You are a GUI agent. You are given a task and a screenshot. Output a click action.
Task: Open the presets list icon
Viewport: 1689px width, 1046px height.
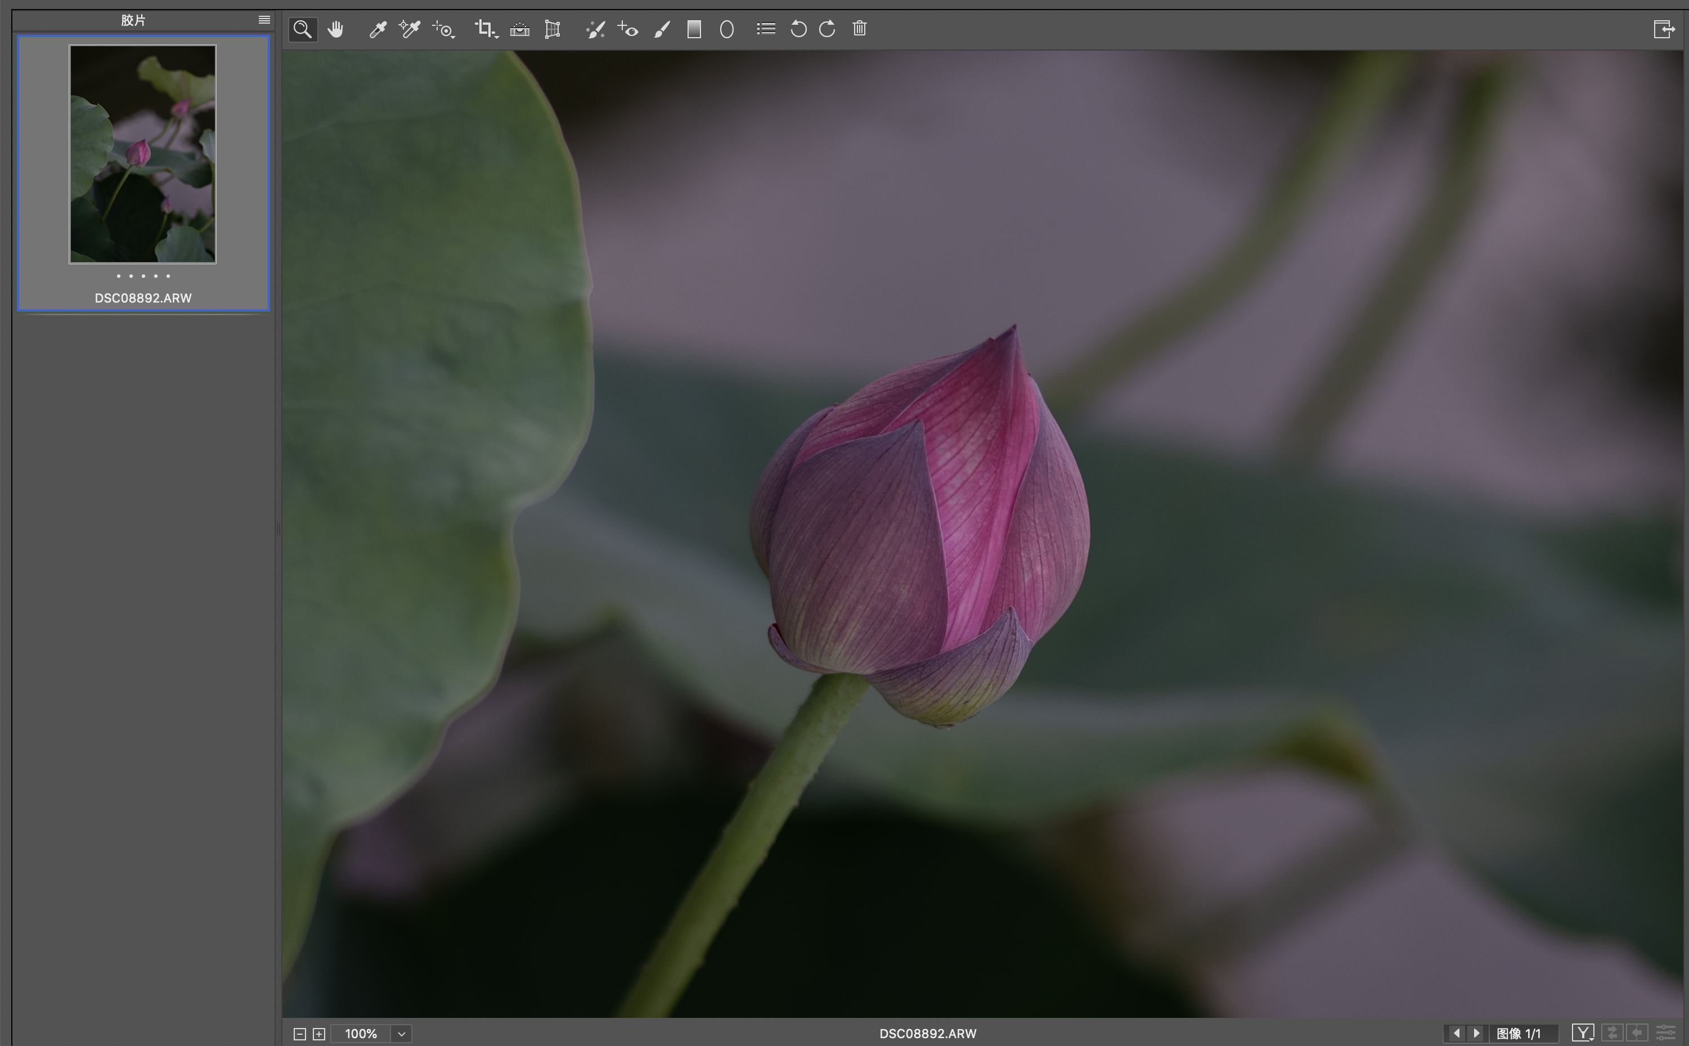765,29
